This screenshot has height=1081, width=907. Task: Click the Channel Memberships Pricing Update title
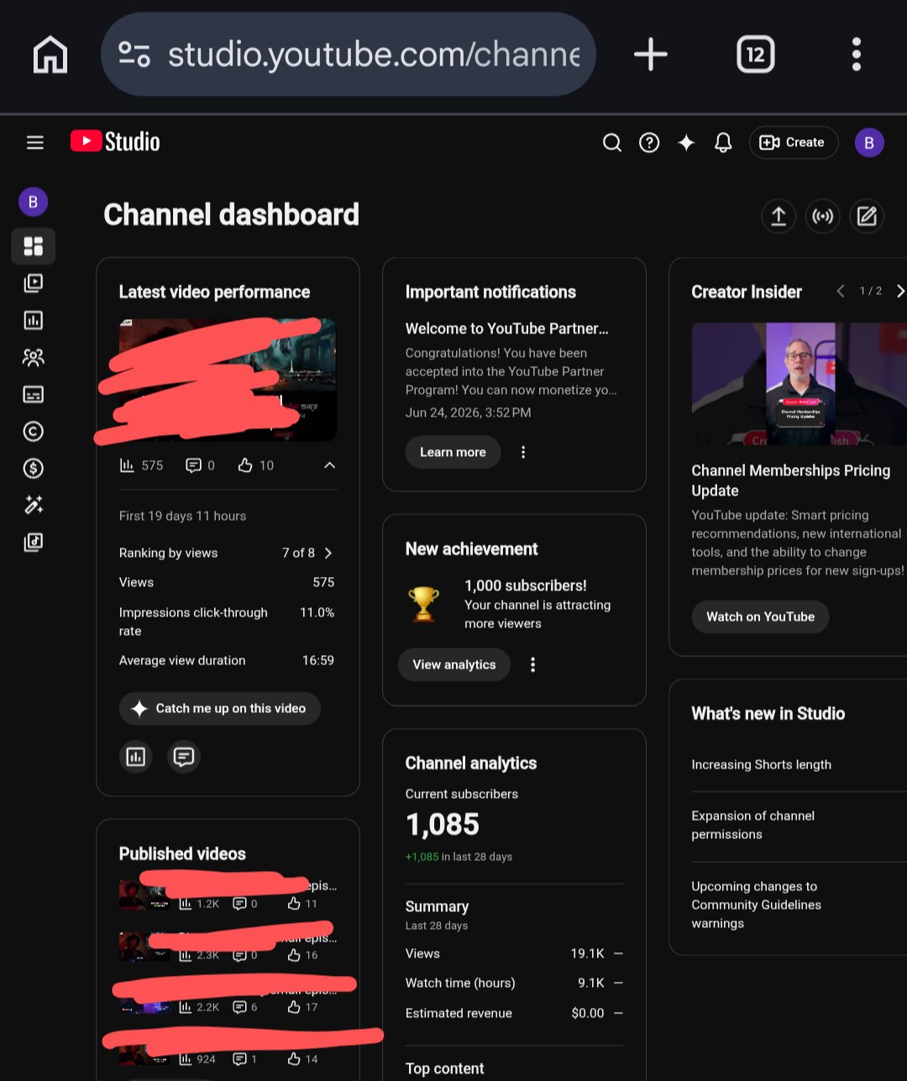pos(791,480)
